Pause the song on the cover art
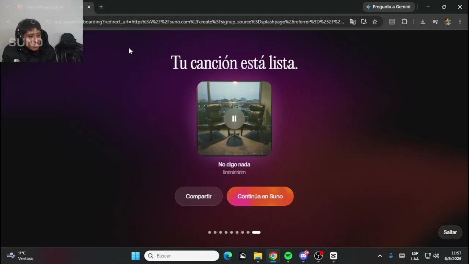 (x=234, y=118)
